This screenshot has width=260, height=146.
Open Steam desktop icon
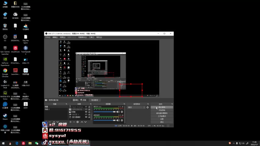[x=5, y=117]
